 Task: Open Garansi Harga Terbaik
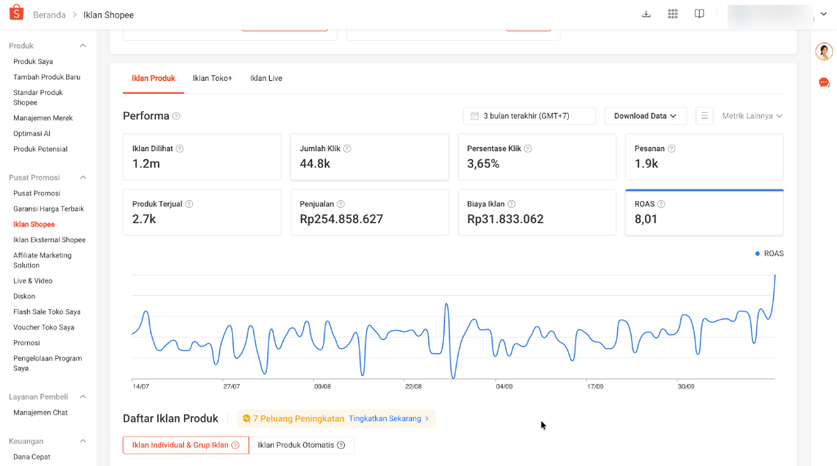(x=48, y=209)
